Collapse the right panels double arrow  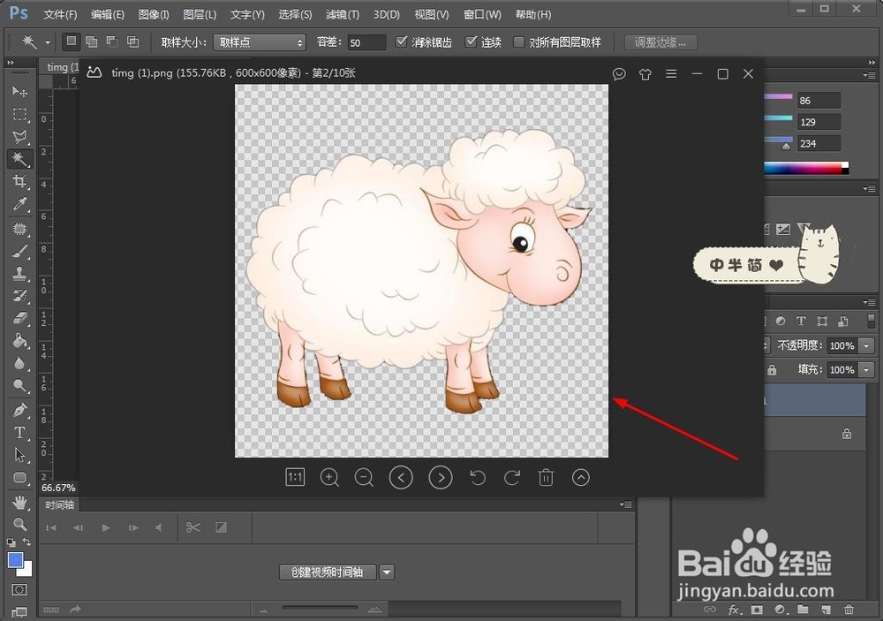[x=872, y=63]
